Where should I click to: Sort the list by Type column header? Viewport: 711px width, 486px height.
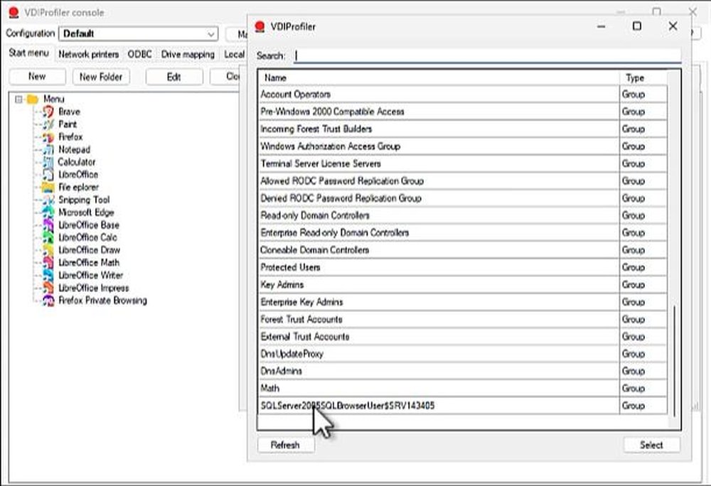click(643, 77)
